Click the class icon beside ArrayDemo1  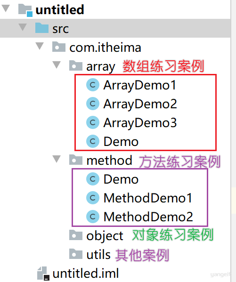[x=93, y=85]
